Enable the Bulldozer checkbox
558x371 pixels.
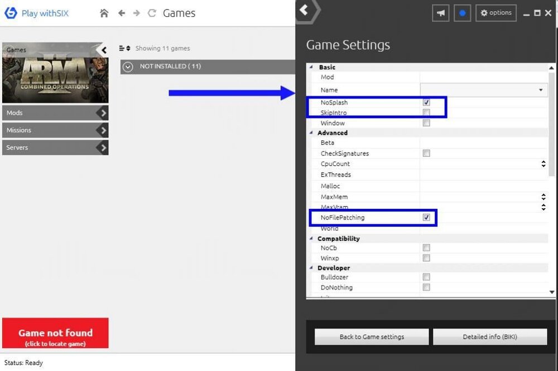pyautogui.click(x=426, y=277)
